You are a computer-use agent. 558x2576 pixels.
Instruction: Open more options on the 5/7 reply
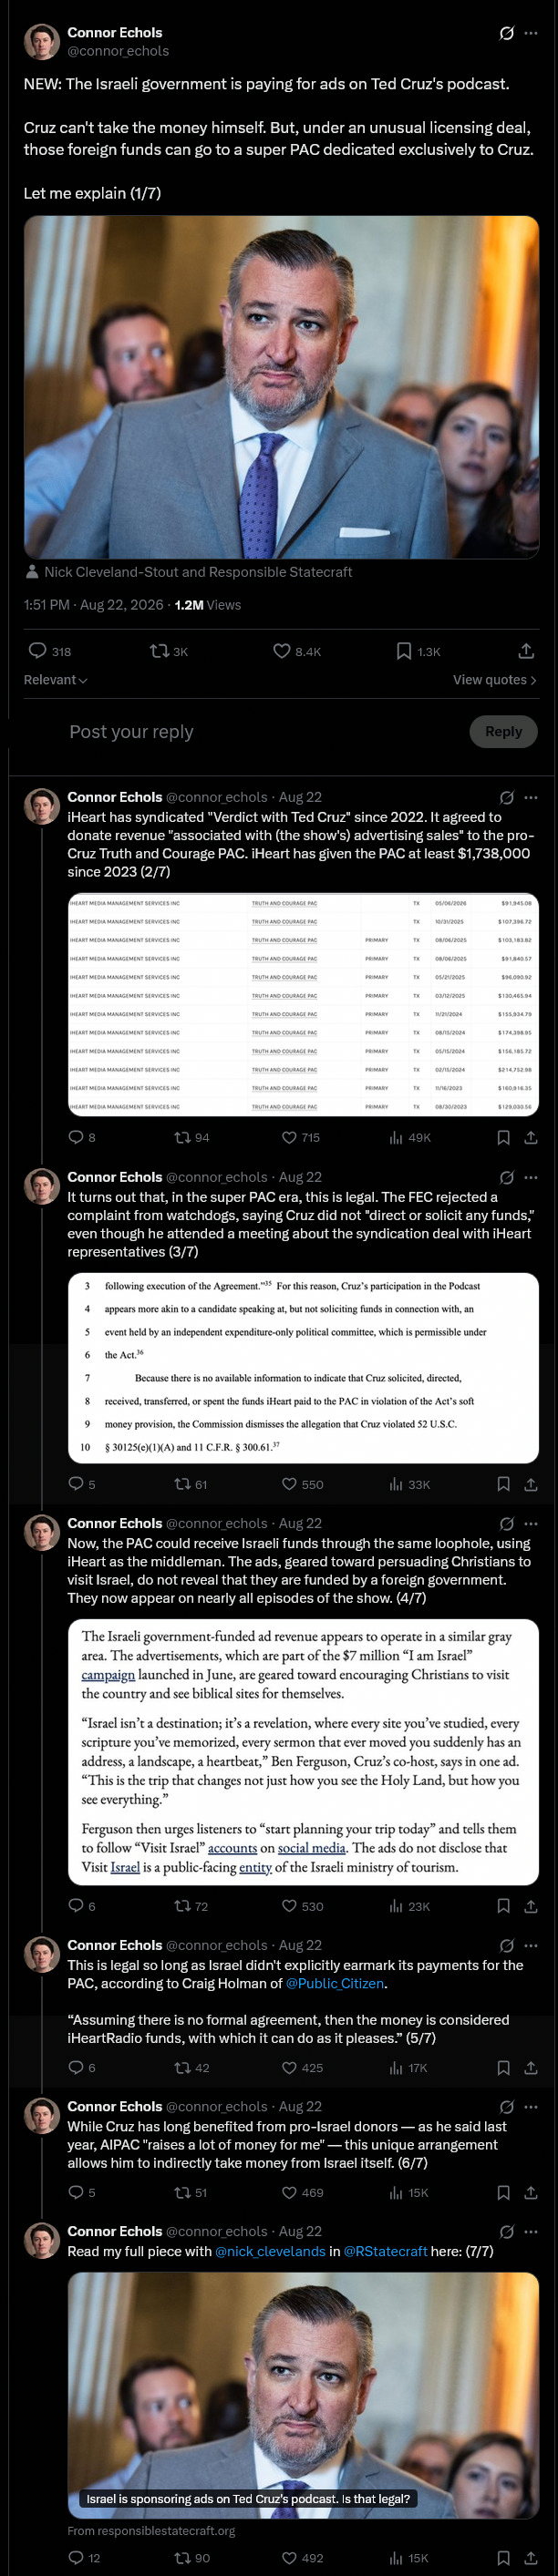tap(531, 1945)
